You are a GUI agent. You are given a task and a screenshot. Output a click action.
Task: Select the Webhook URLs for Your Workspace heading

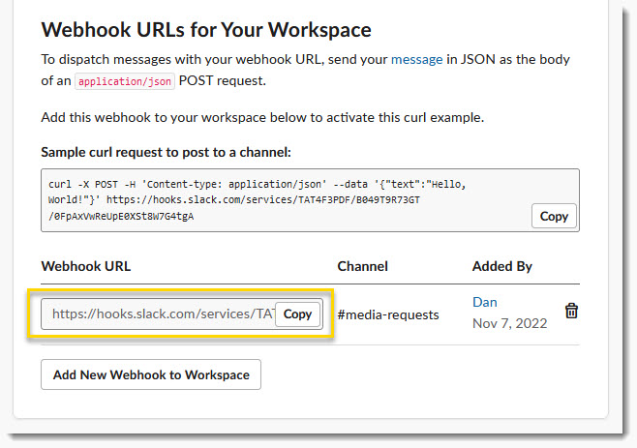click(x=206, y=30)
